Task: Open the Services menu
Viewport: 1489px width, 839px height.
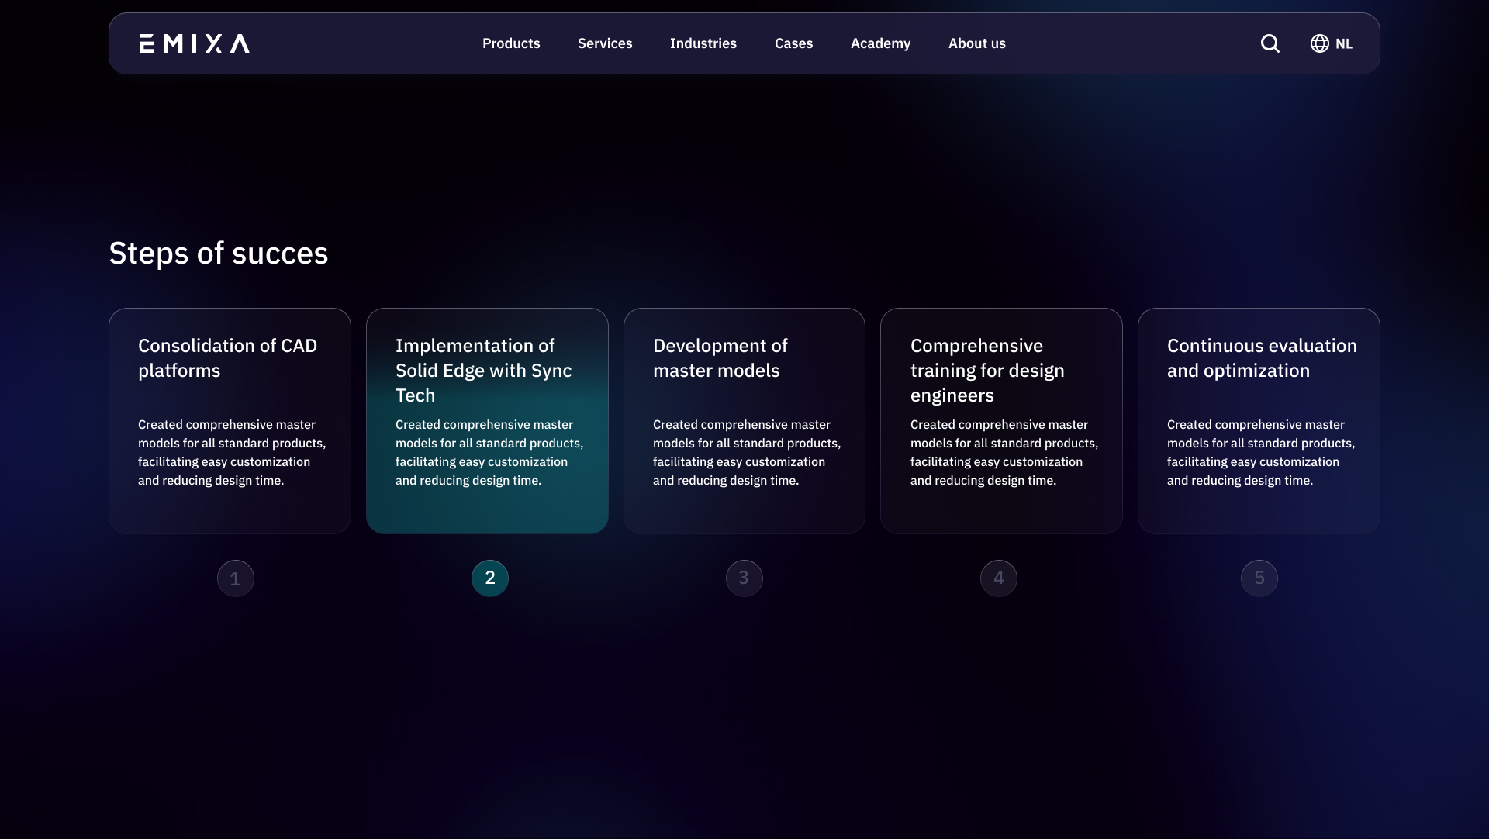Action: [604, 43]
